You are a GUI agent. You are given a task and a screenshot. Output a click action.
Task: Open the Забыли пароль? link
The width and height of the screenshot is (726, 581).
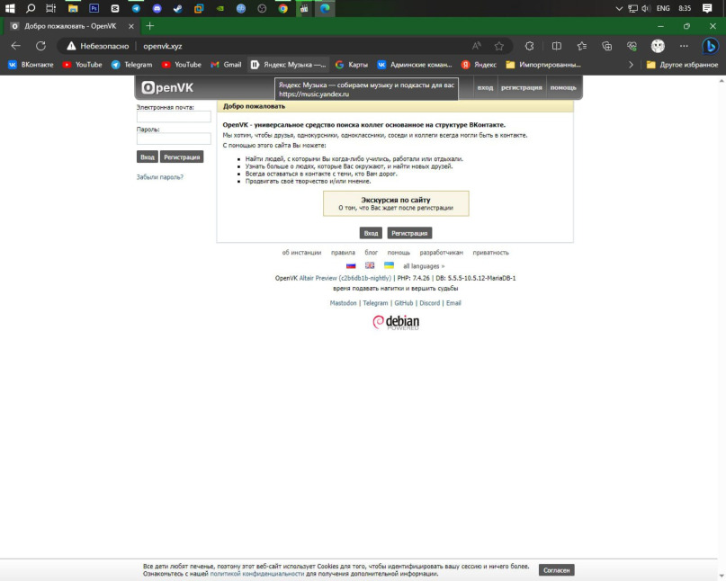[x=160, y=177]
